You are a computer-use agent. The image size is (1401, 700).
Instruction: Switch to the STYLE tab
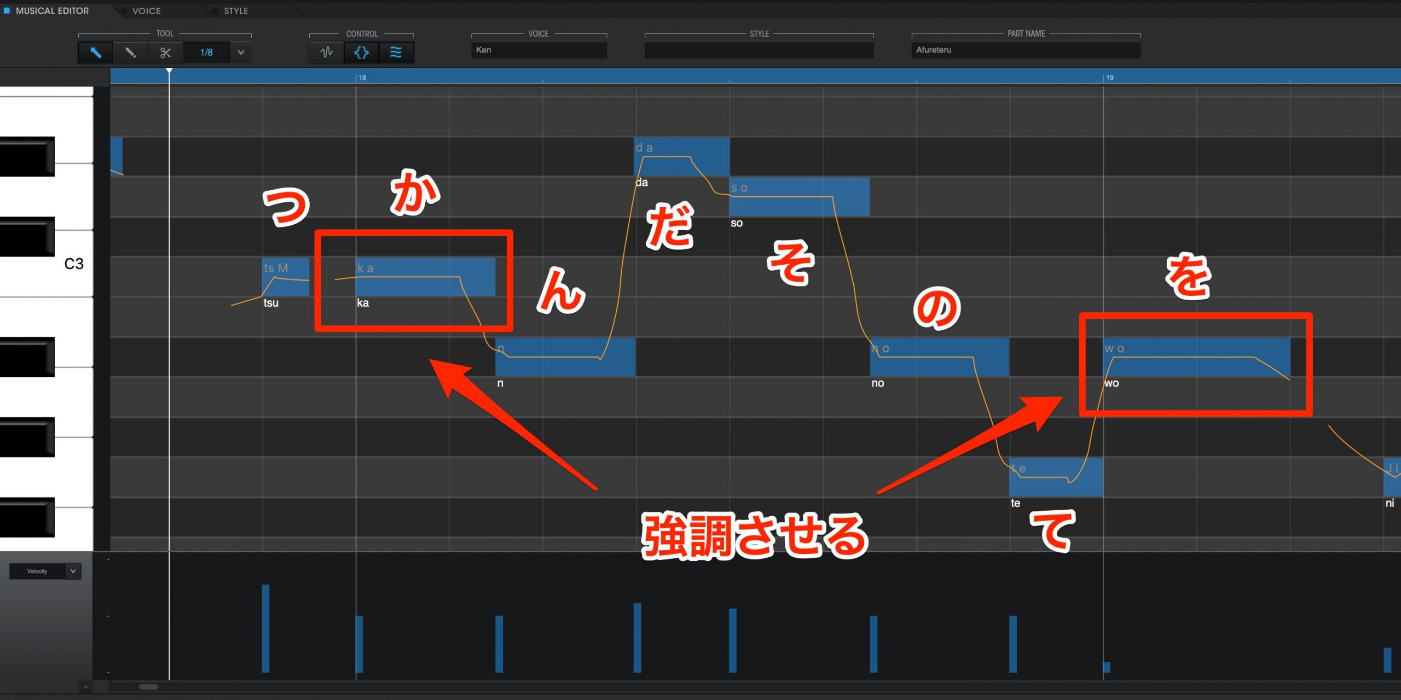point(236,11)
